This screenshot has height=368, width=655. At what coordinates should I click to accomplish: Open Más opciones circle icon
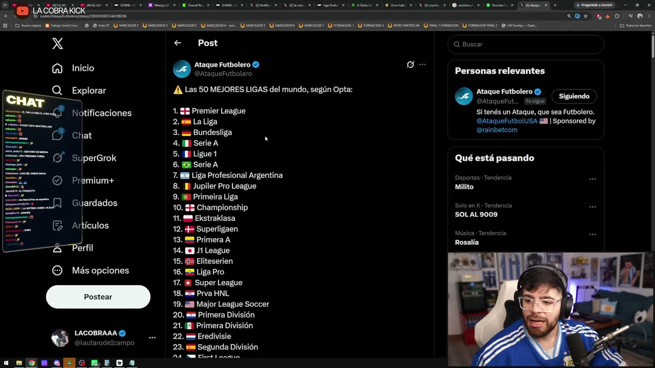pyautogui.click(x=57, y=270)
